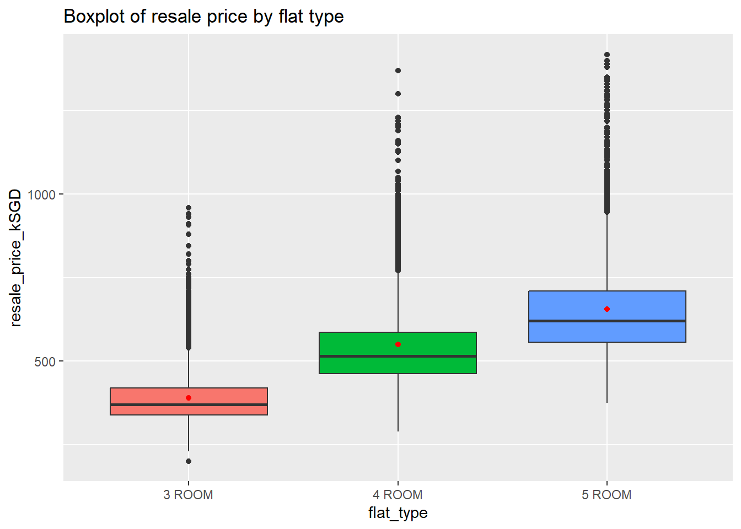Click the "500" y-axis tick label
The height and width of the screenshot is (529, 741).
coord(45,361)
